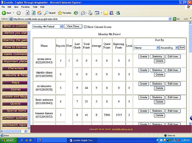Click in the browser address URL field
192x143 pixels.
click(90, 19)
